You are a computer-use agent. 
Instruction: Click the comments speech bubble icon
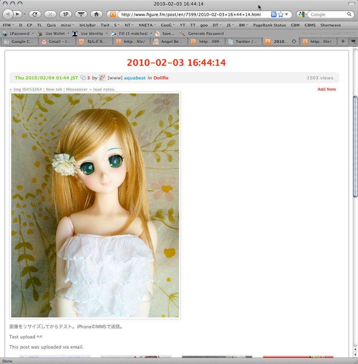[83, 78]
